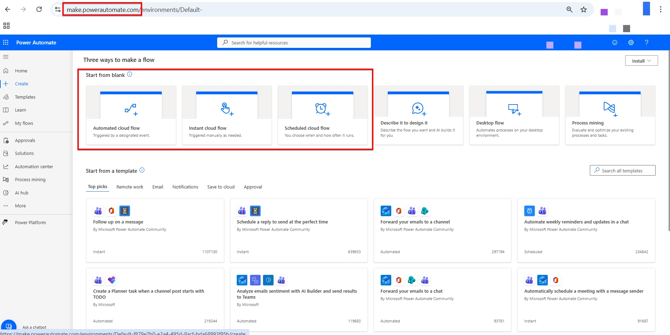Open the Notifications template tab
This screenshot has width=670, height=335.
tap(185, 187)
